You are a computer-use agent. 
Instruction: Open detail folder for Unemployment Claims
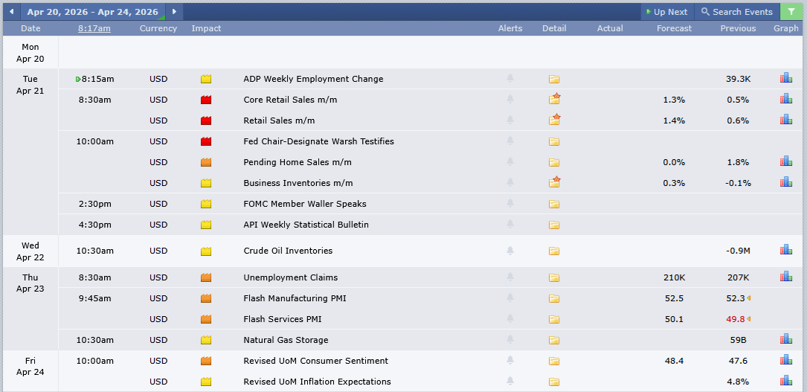point(554,277)
